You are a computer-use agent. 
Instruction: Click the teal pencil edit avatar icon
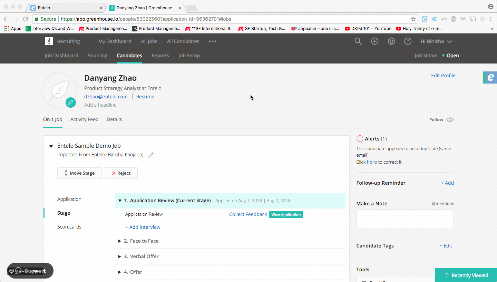(70, 102)
